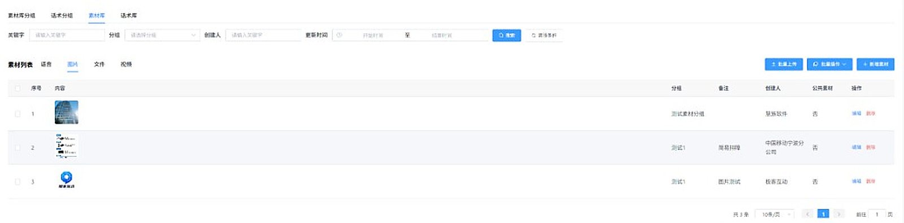Go to the next page arrow
This screenshot has width=904, height=223.
[839, 214]
